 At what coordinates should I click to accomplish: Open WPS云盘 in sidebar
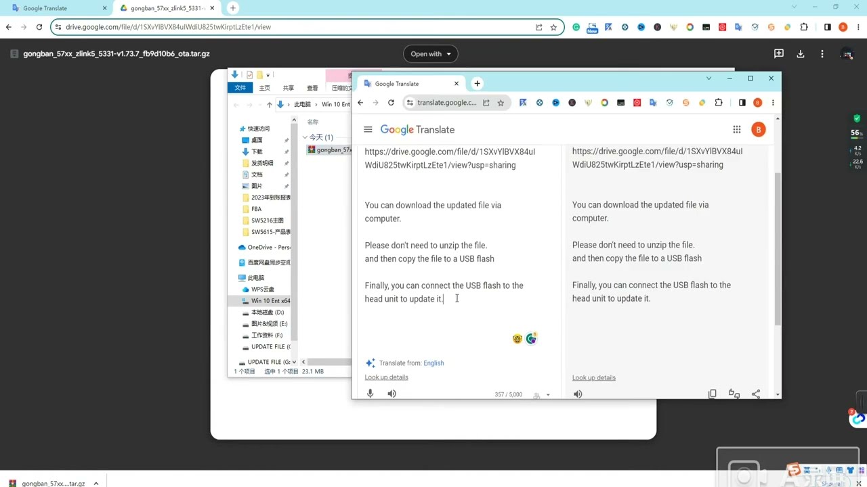pyautogui.click(x=262, y=289)
